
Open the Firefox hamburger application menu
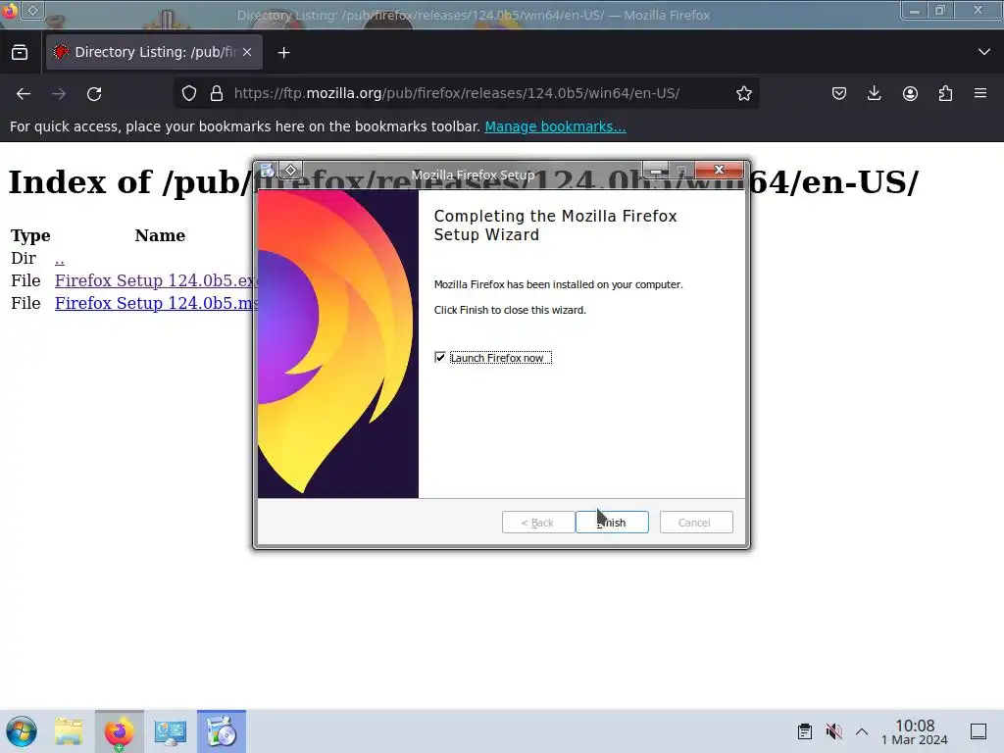point(980,93)
